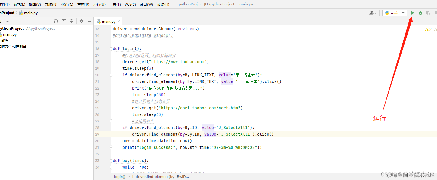Click the cart.taobao.com/cart.htm link in code
This screenshot has height=180, width=437.
pos(199,108)
